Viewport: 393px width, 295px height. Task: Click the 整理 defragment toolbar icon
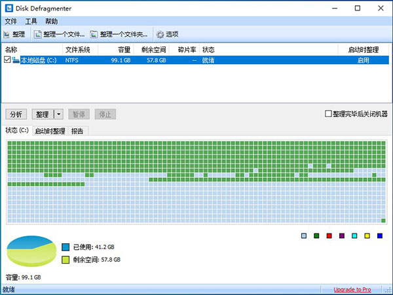point(7,34)
